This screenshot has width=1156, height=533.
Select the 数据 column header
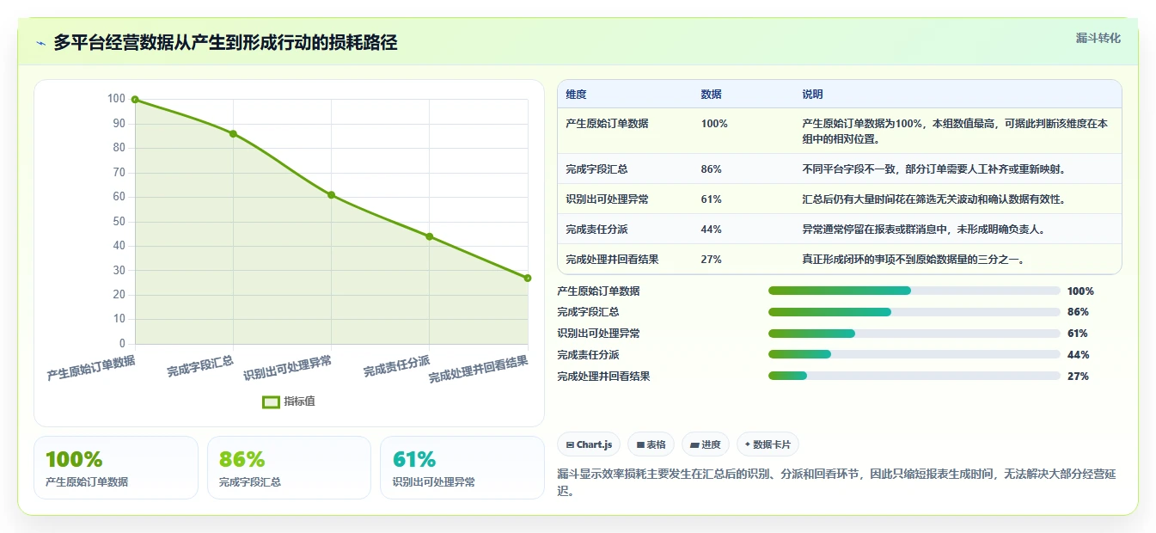712,95
